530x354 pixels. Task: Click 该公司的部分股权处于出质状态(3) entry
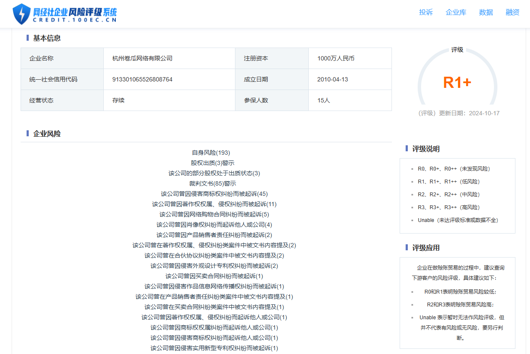[214, 173]
